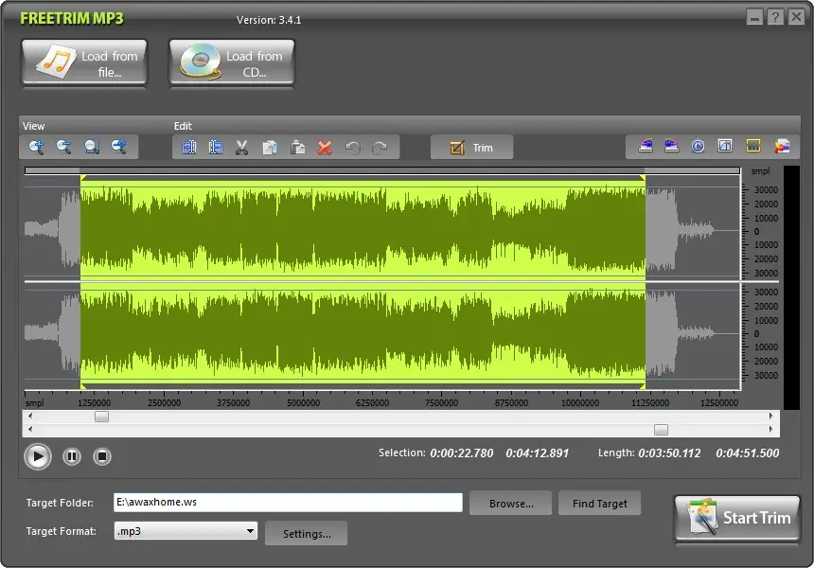
Task: Click the Find Target button
Action: tap(599, 503)
